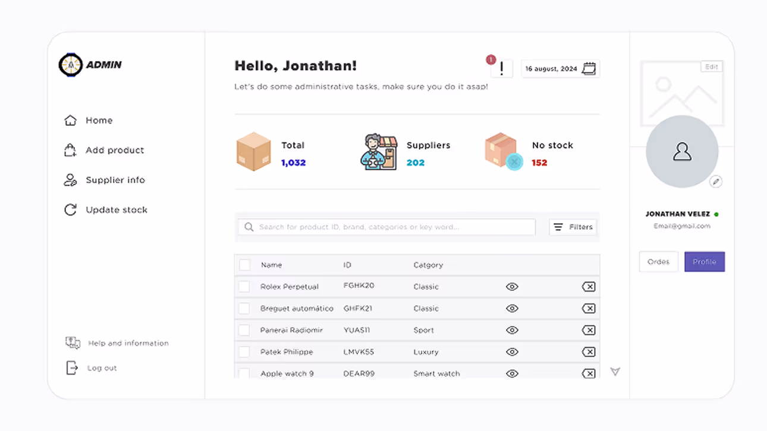767x431 pixels.
Task: Delete the Patek Philippe row
Action: coord(589,352)
